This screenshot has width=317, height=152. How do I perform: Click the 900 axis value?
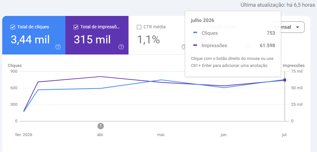pyautogui.click(x=14, y=71)
